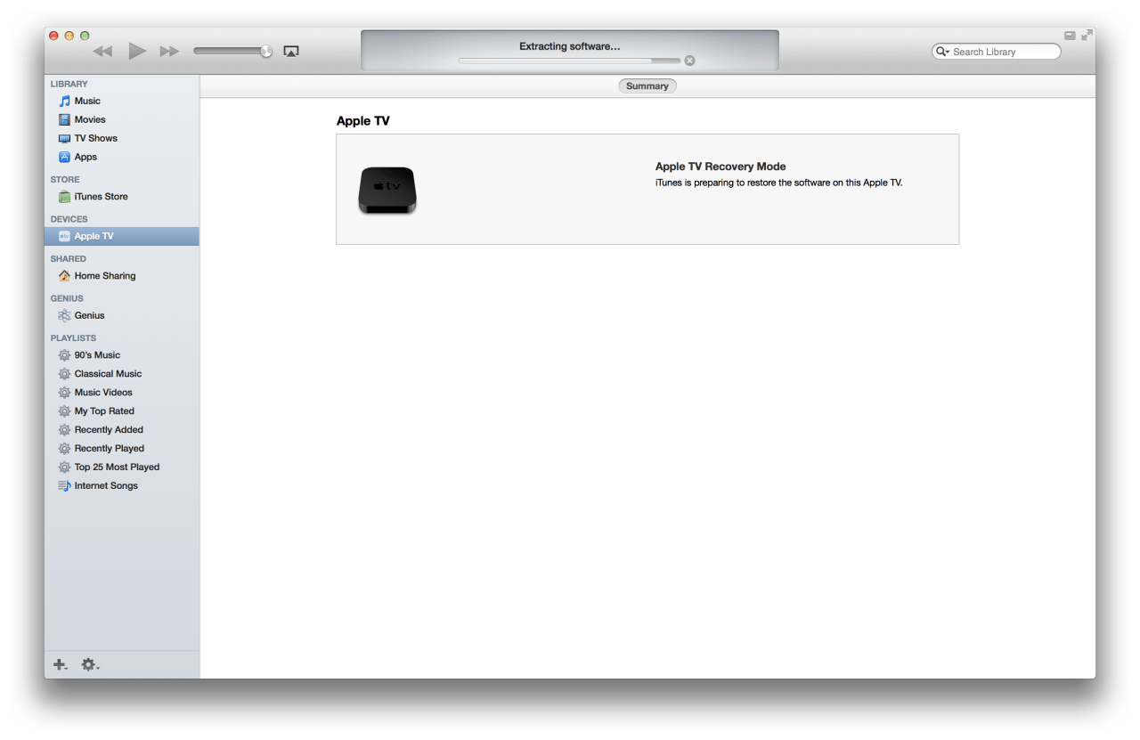
Task: Focus the Search Library field
Action: 997,52
